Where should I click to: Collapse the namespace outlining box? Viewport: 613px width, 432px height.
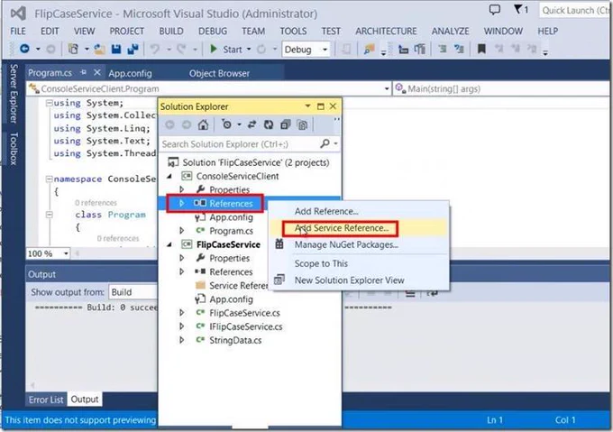point(50,179)
